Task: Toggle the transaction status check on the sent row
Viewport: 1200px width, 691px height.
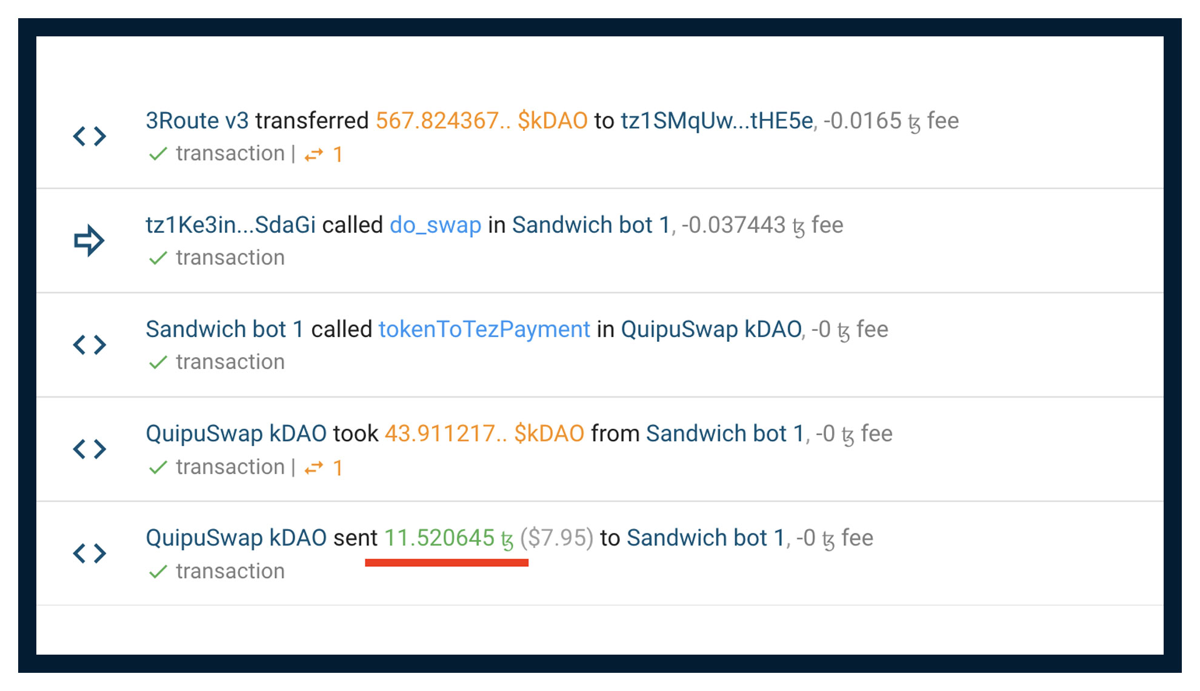Action: (x=159, y=570)
